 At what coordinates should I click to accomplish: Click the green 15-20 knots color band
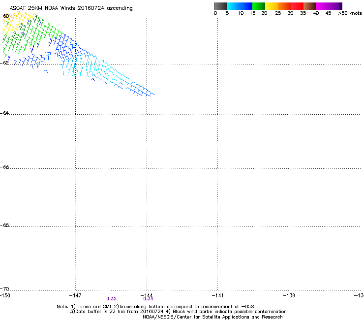(259, 6)
